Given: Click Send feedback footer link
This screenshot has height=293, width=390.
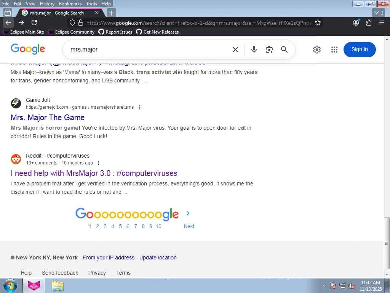Looking at the screenshot, I should click(60, 273).
